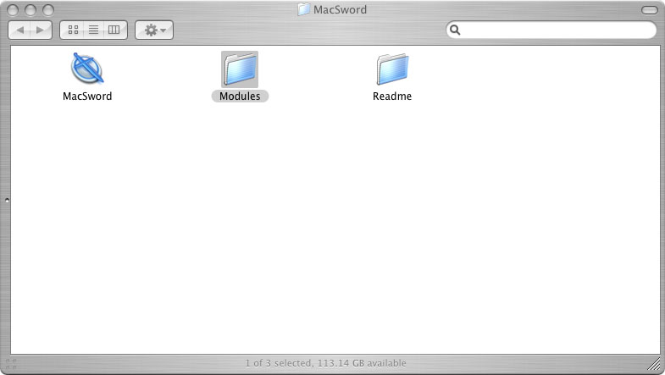The height and width of the screenshot is (375, 665).
Task: Select the Readme folder icon
Action: (392, 69)
